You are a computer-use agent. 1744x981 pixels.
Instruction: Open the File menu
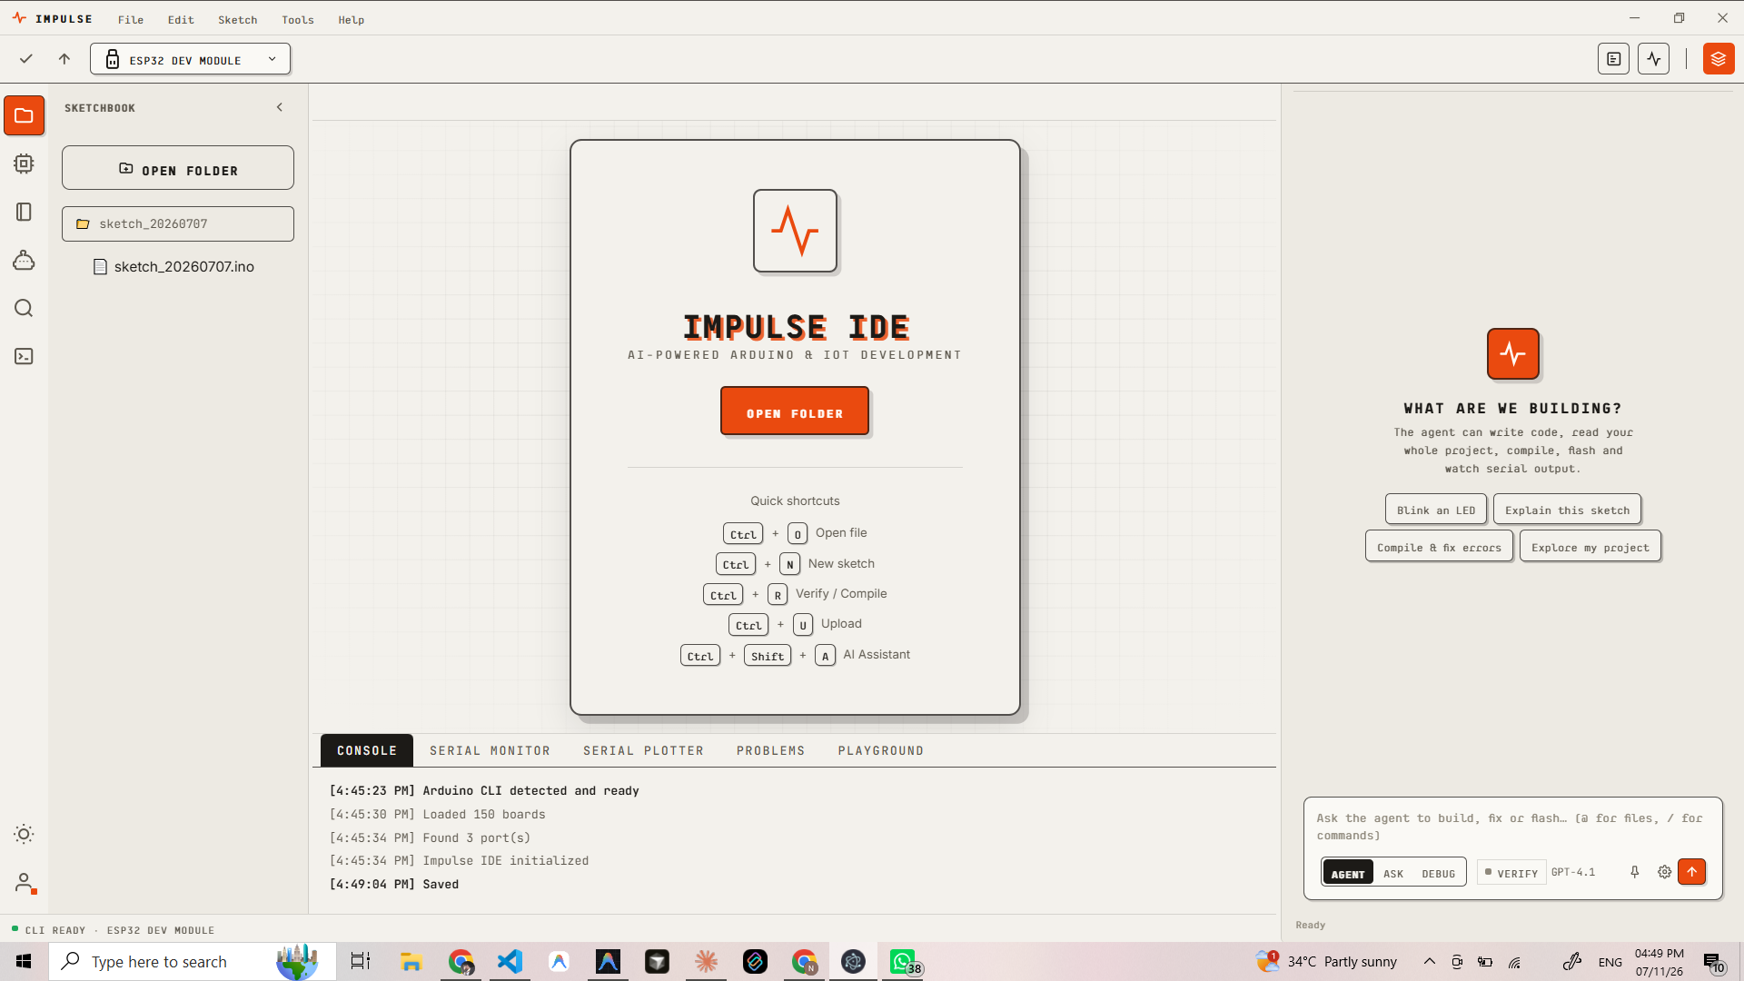point(131,20)
